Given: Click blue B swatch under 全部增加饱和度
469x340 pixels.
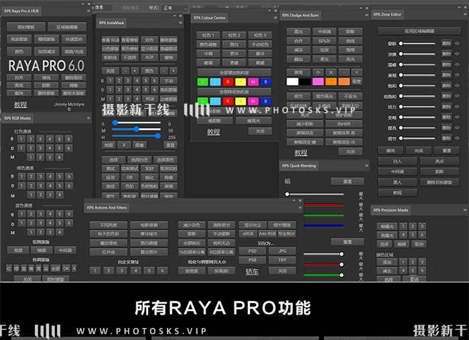Looking at the screenshot, I should [265, 82].
